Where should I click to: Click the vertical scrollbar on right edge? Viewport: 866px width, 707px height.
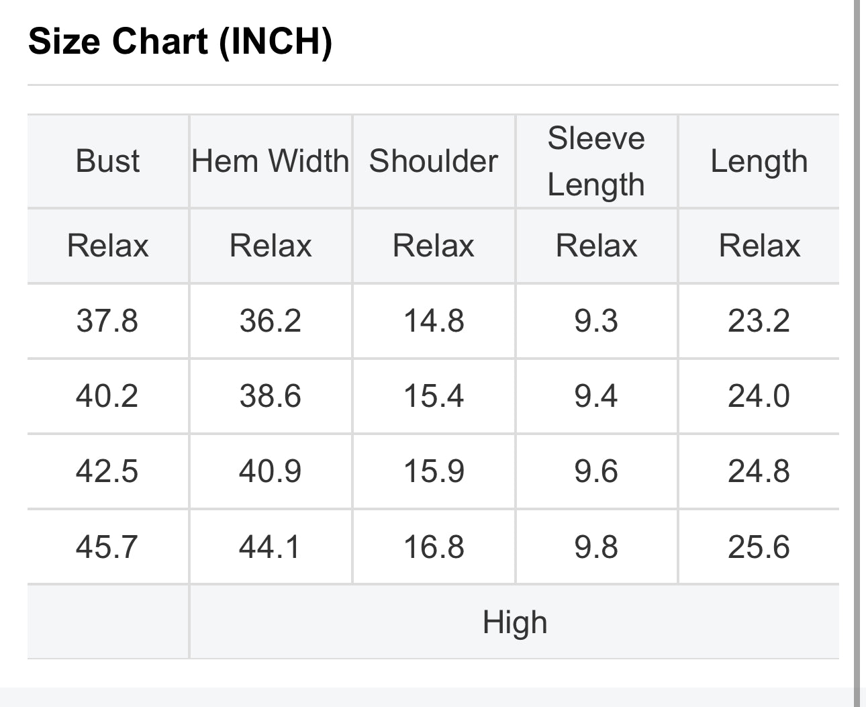(857, 336)
